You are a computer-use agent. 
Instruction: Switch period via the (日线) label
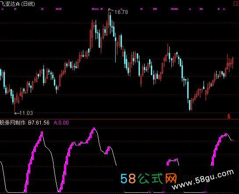pos(28,3)
